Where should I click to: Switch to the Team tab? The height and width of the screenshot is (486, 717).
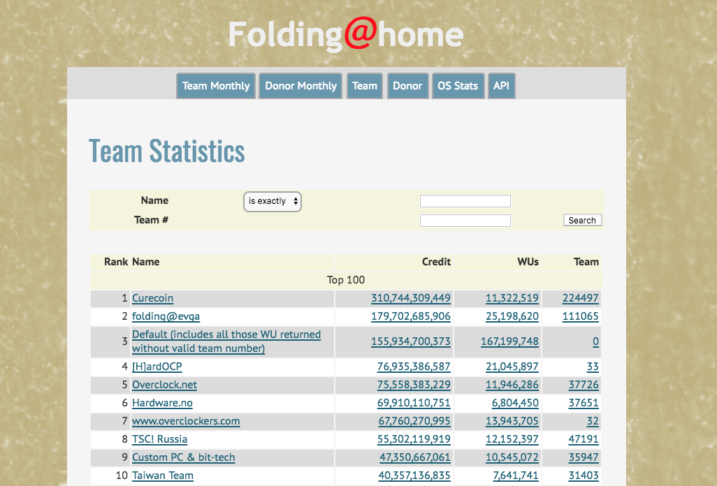(365, 86)
